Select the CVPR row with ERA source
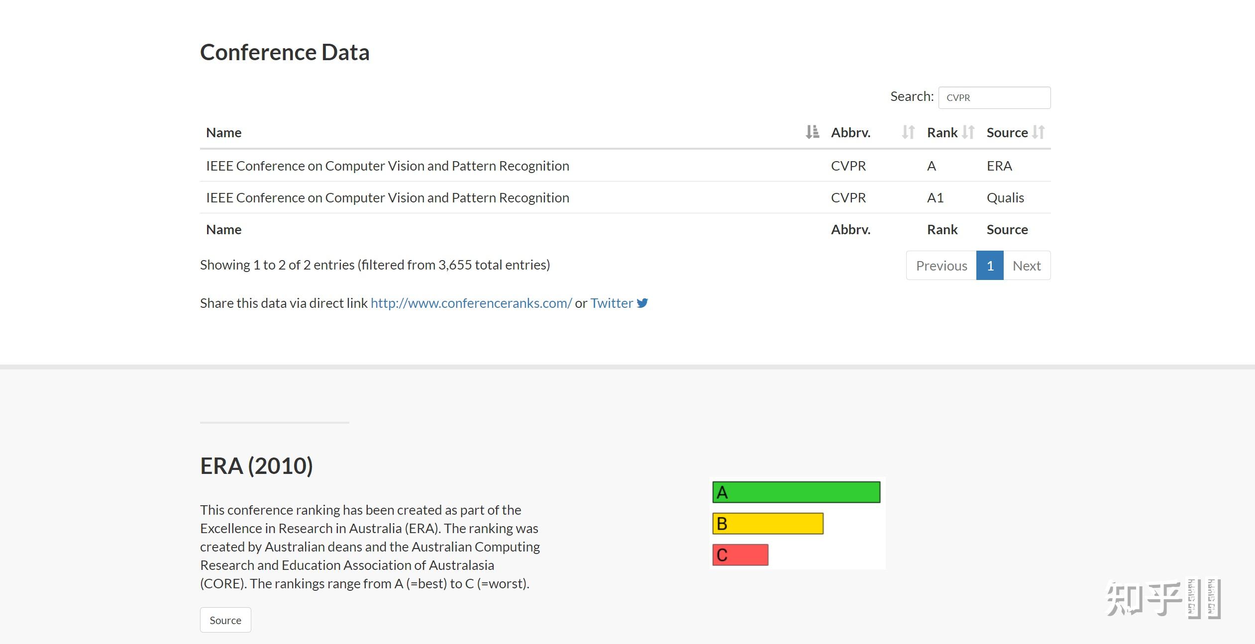 (387, 166)
